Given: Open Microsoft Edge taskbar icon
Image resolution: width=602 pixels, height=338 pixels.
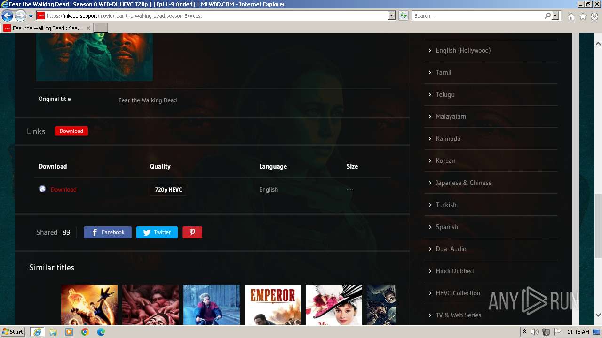Looking at the screenshot, I should pos(101,332).
